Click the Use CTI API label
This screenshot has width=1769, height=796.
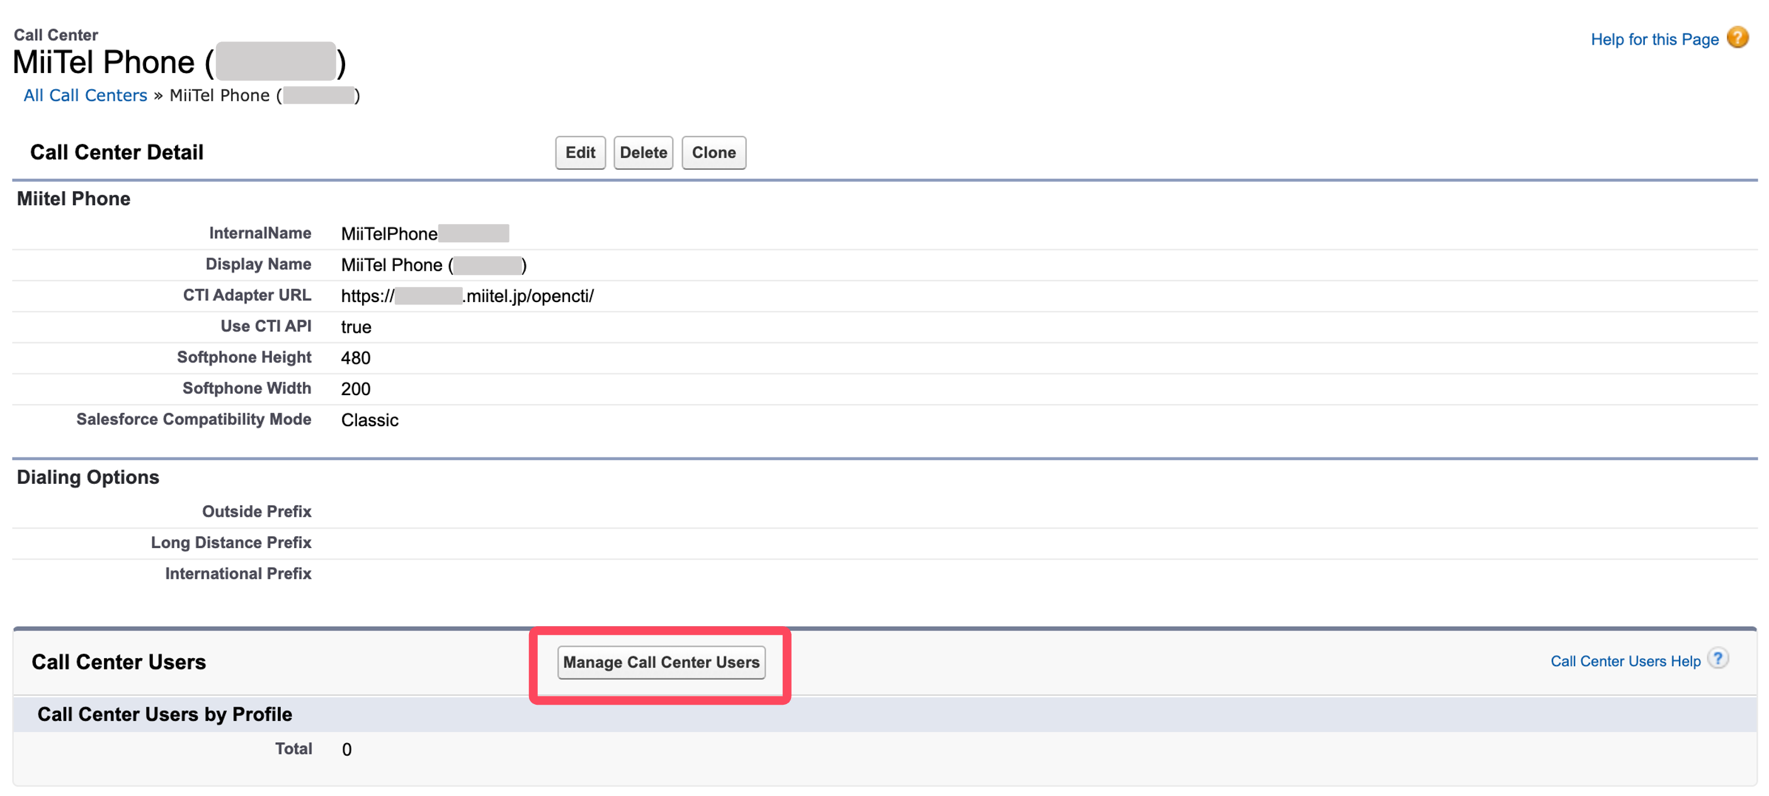click(266, 326)
